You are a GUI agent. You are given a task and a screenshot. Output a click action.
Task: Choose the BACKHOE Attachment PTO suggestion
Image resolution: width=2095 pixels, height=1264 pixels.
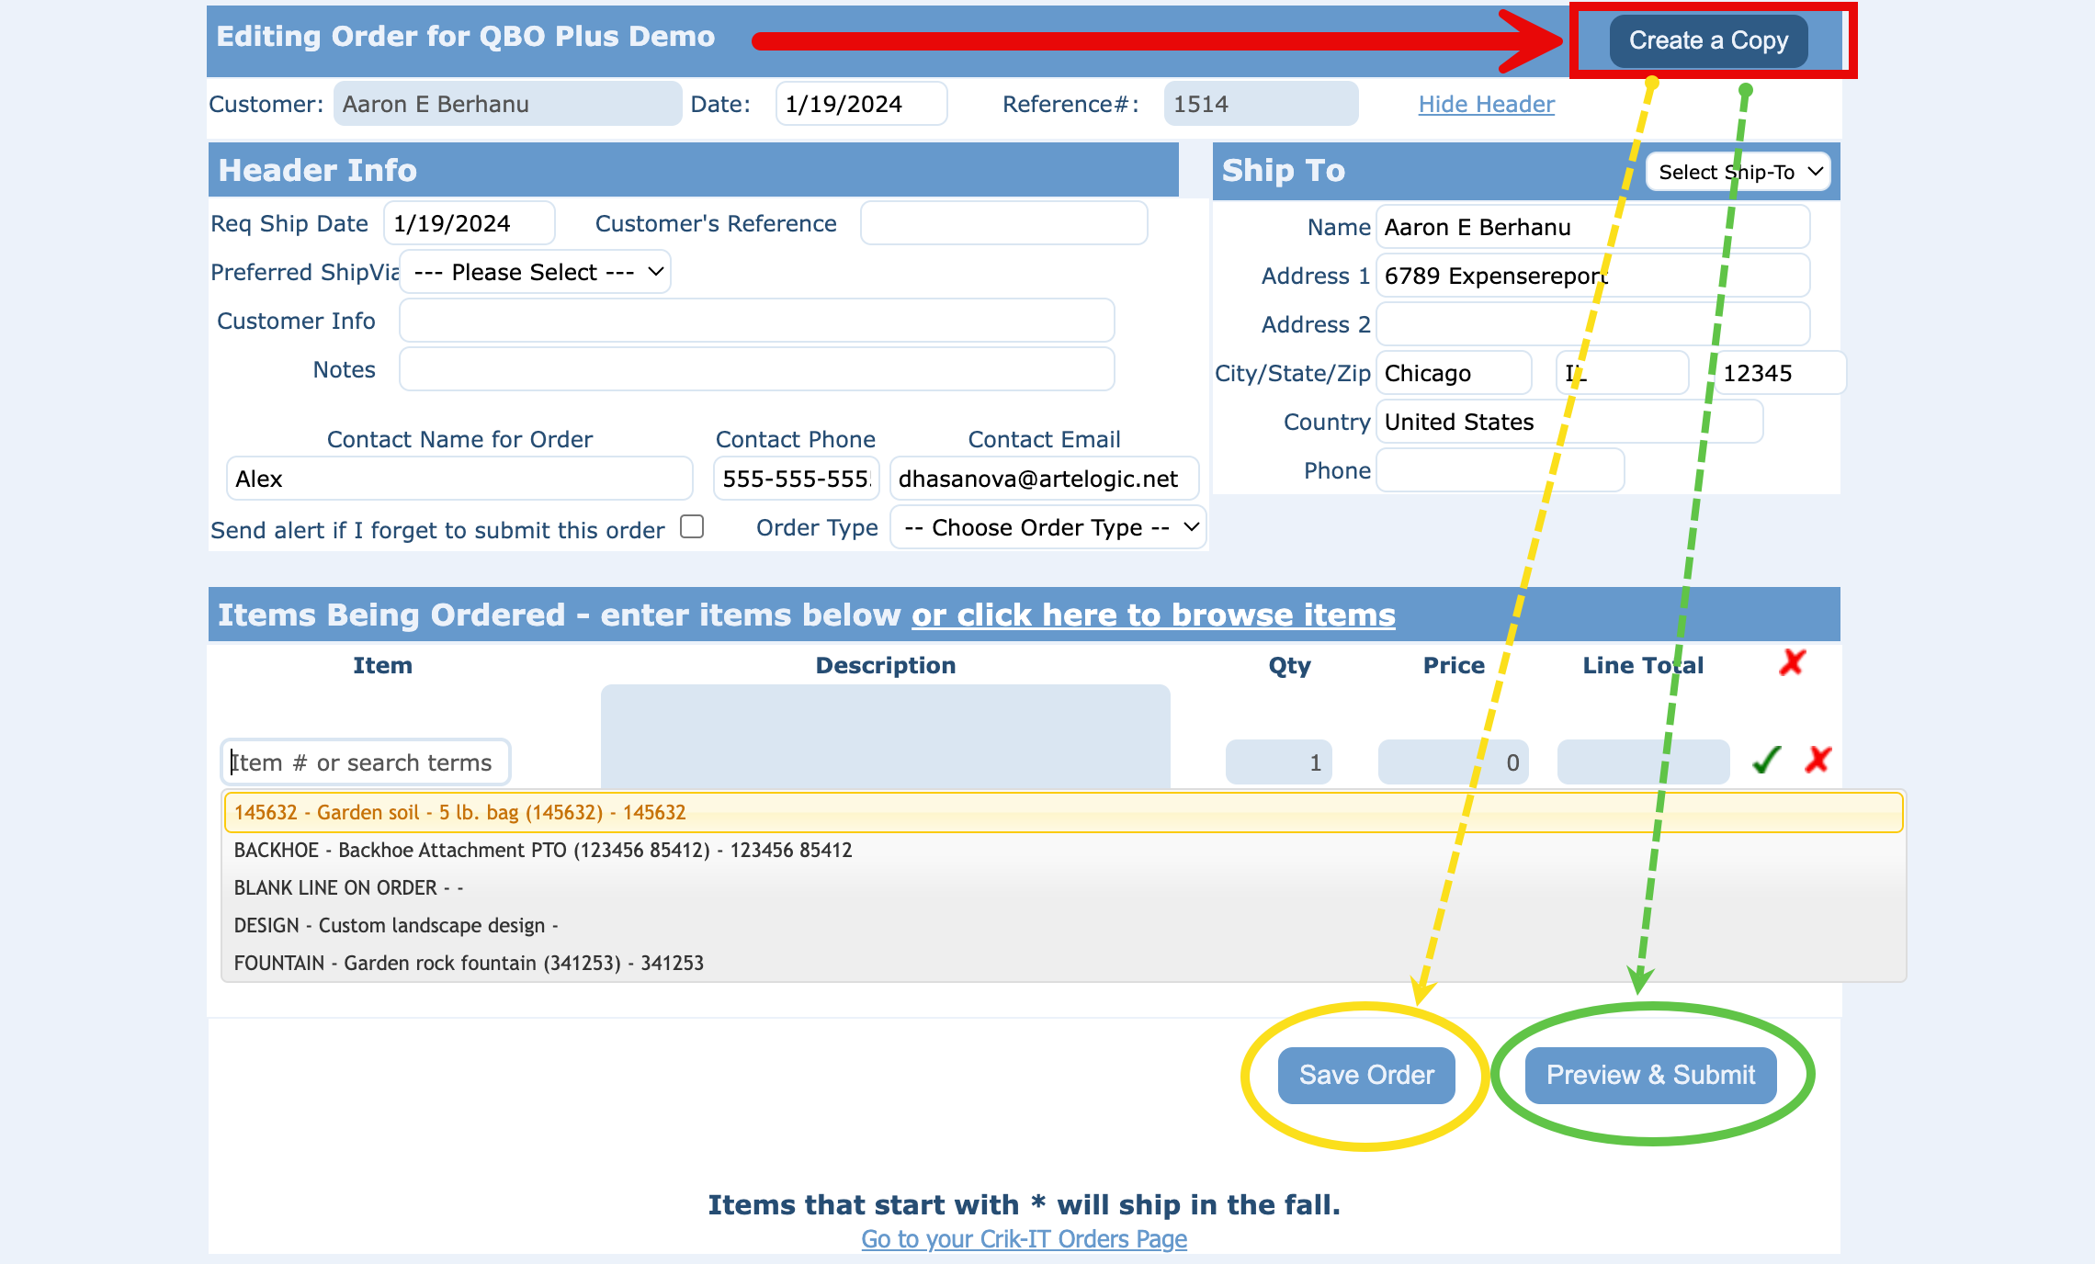tap(542, 851)
